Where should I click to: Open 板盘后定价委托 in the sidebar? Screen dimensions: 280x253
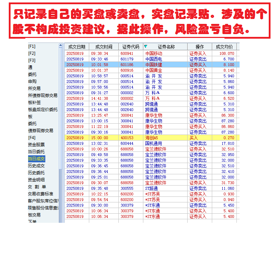click(x=43, y=110)
